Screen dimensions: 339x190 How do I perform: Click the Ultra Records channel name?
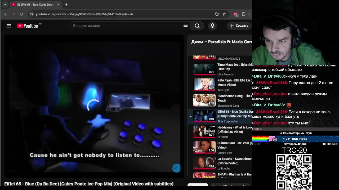click(225, 74)
